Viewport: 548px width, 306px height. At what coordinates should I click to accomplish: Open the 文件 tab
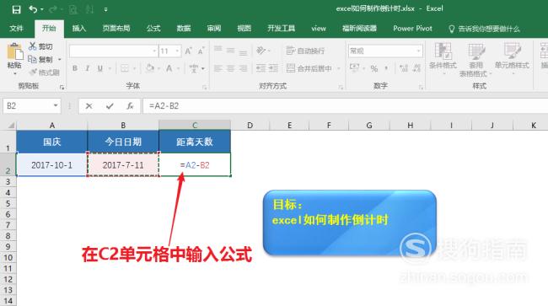[16, 29]
